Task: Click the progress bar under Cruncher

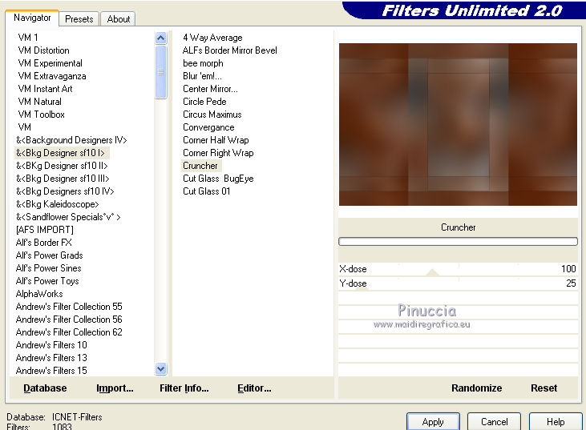Action: pos(458,242)
